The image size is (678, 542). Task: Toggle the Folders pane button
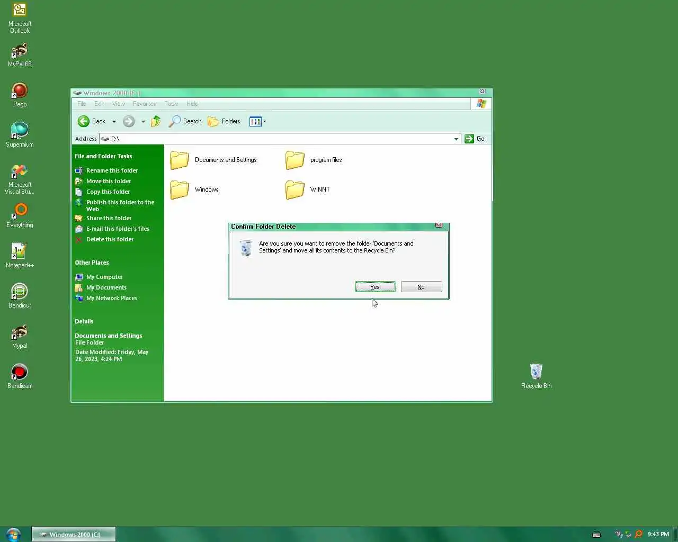(x=224, y=121)
